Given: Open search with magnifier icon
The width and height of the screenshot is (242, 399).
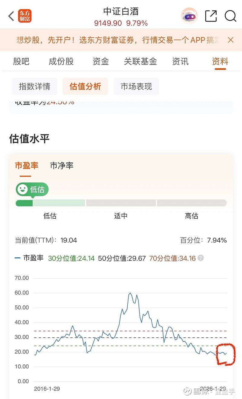Looking at the screenshot, I should click(230, 16).
